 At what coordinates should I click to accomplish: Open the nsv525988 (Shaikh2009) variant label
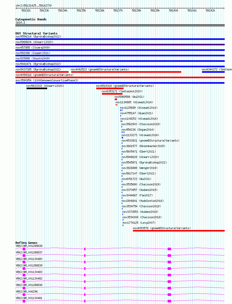(x=33, y=58)
